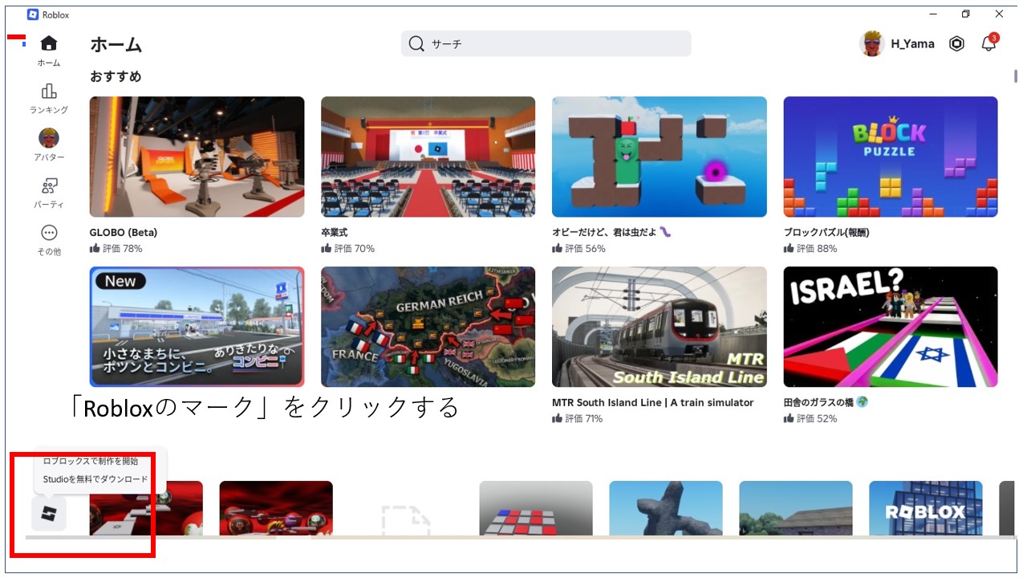
Task: Open the アバター sidebar icon
Action: click(x=49, y=138)
